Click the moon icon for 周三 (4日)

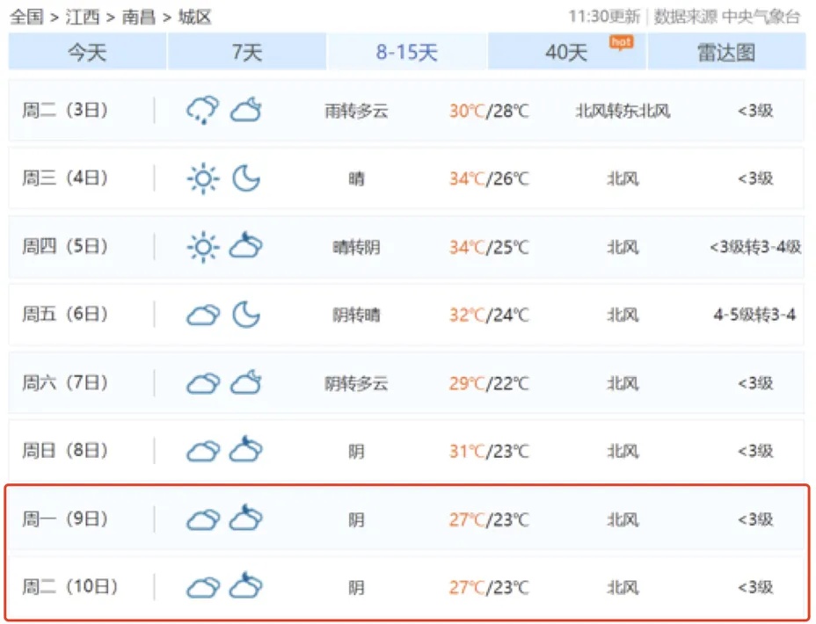point(246,179)
